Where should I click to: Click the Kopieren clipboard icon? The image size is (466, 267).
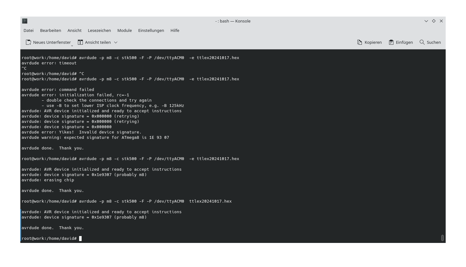359,42
